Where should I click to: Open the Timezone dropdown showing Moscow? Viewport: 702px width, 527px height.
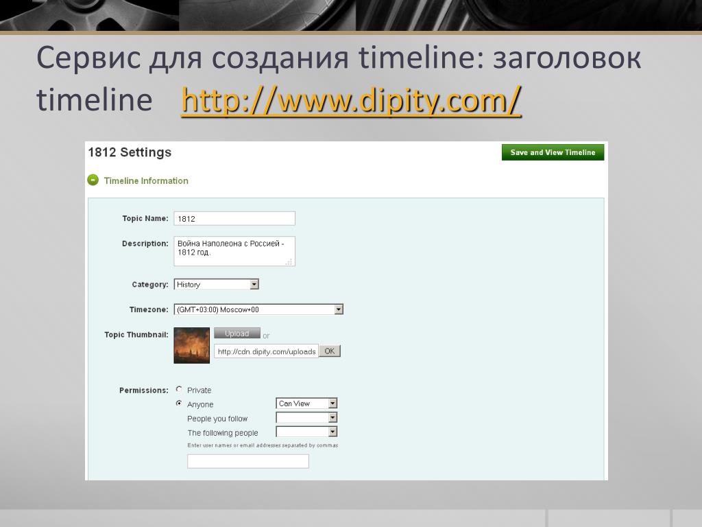pos(258,309)
